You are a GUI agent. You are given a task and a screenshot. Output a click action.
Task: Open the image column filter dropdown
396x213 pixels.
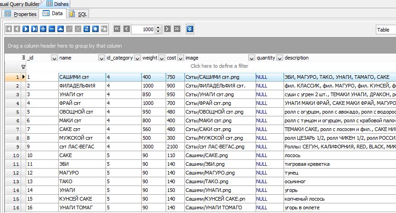tap(251, 58)
